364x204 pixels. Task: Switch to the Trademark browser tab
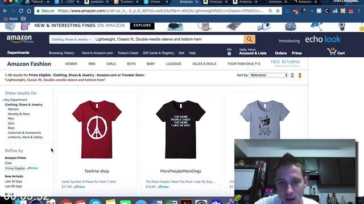[127, 2]
